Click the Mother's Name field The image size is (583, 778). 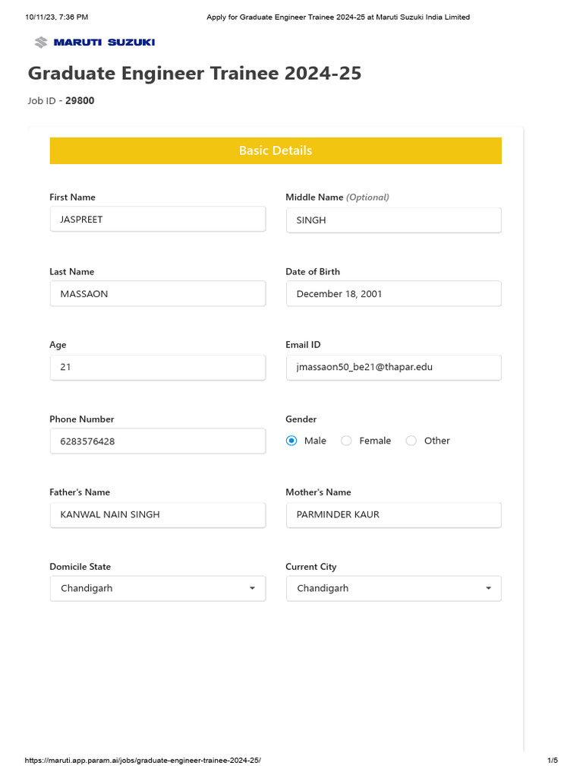pos(394,515)
